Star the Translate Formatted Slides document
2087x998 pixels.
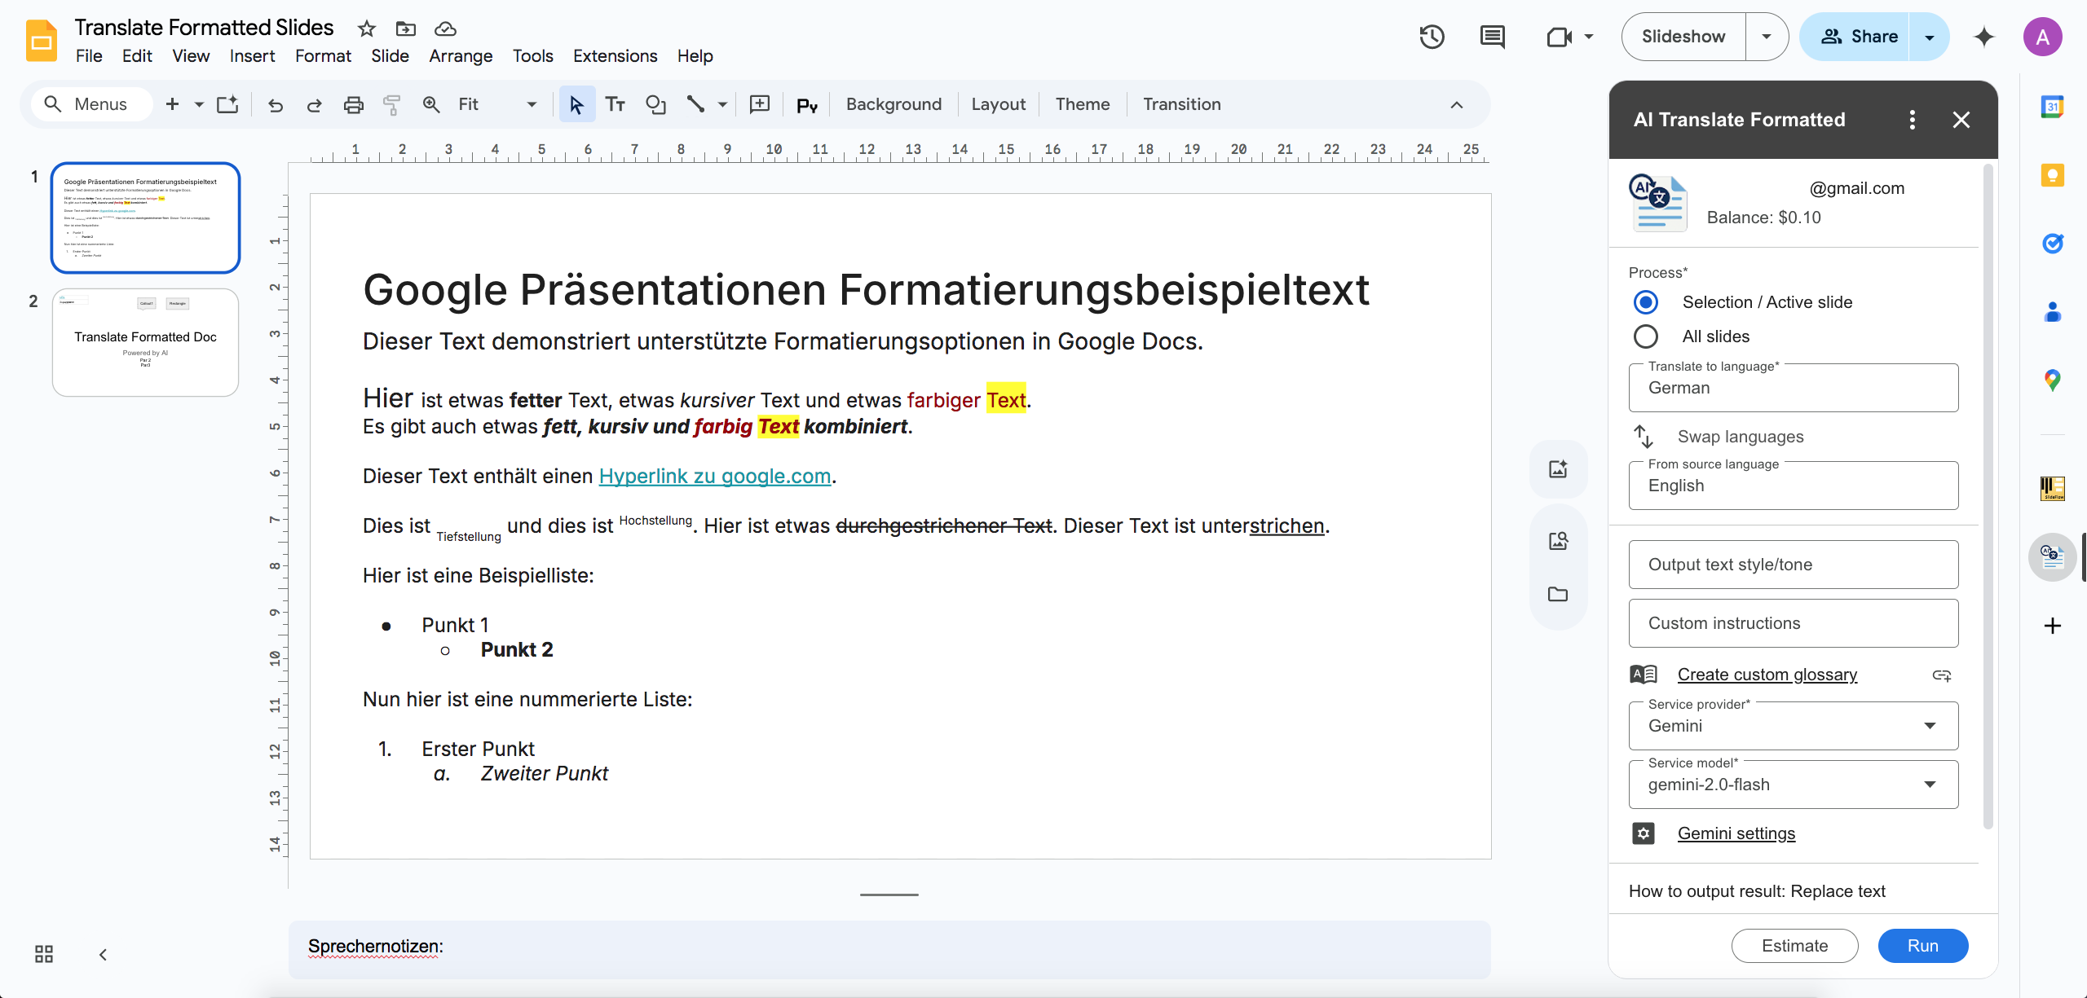click(367, 29)
